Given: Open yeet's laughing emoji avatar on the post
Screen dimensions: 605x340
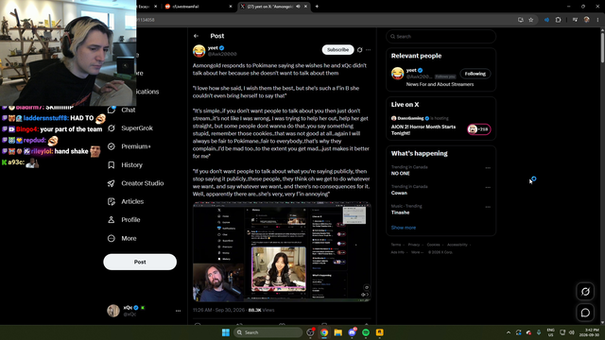Looking at the screenshot, I should [199, 51].
